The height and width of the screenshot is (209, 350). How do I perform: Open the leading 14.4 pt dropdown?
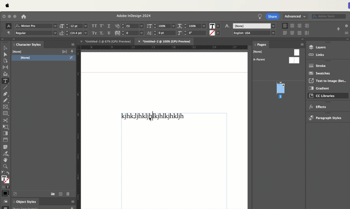pyautogui.click(x=85, y=33)
